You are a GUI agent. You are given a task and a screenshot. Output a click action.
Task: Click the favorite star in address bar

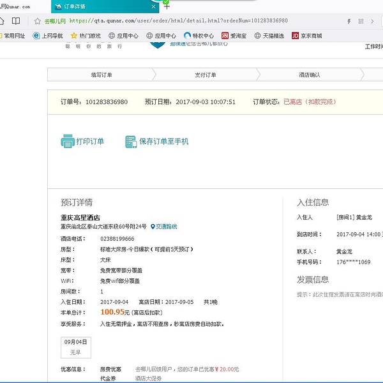(38, 20)
